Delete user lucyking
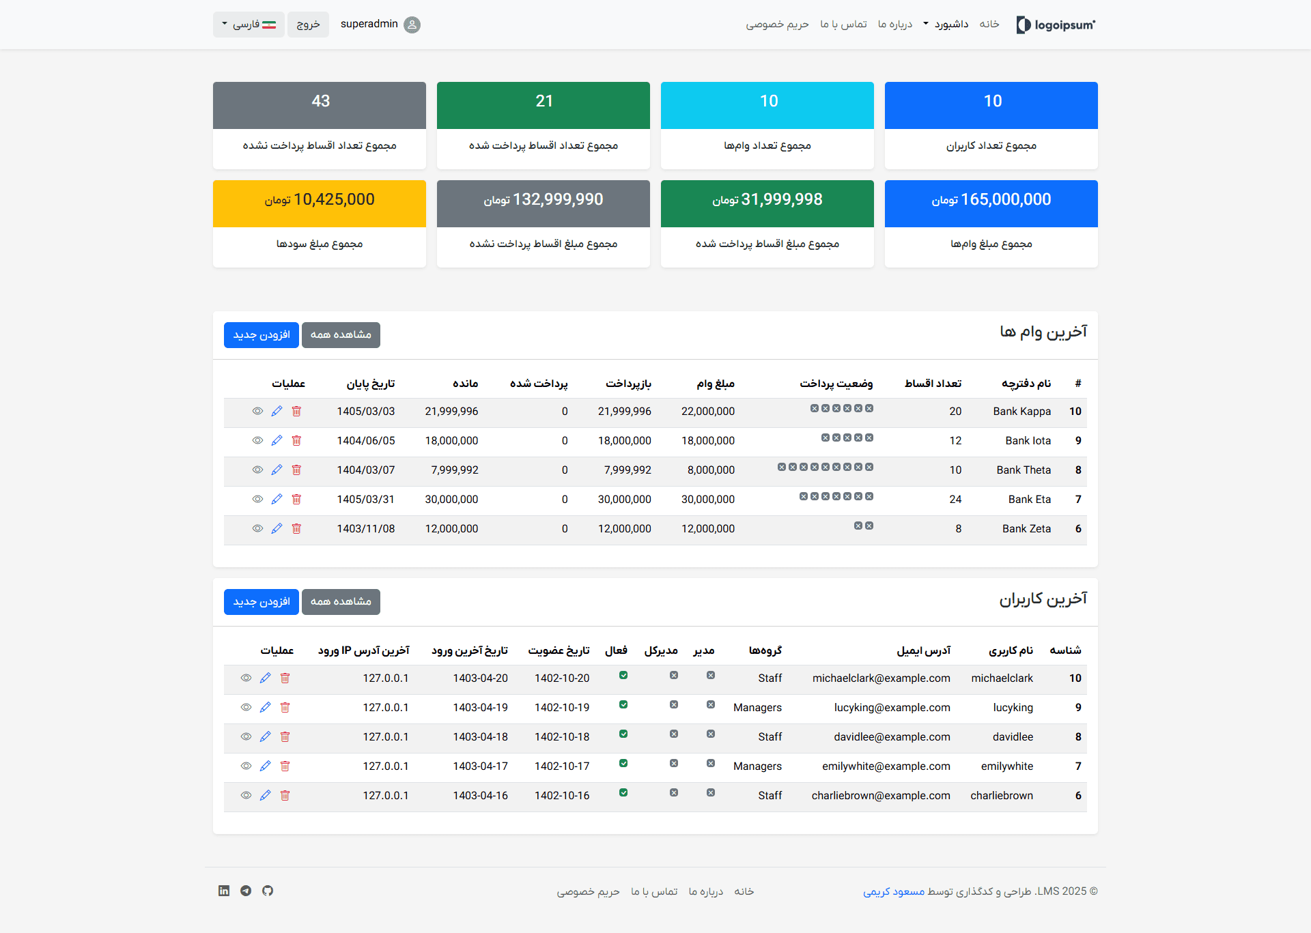This screenshot has width=1311, height=933. pyautogui.click(x=285, y=707)
